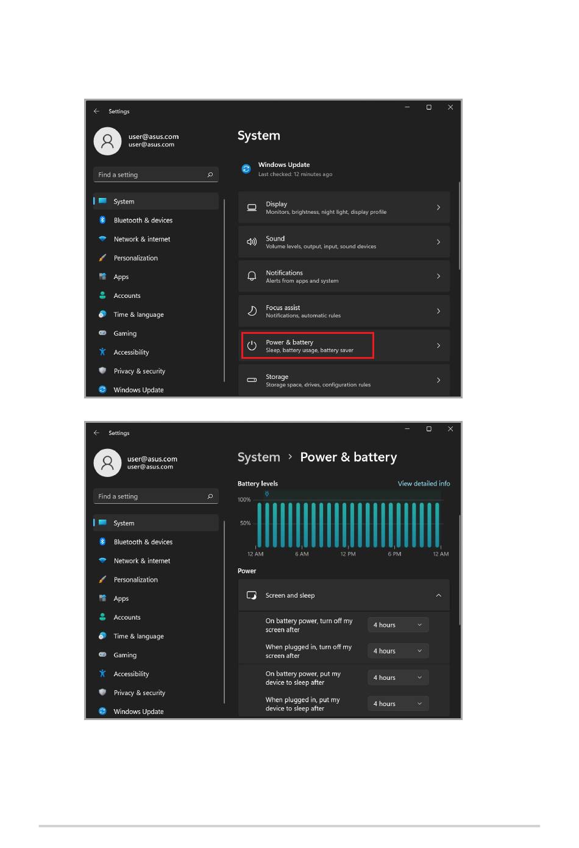Viewport: 579px width, 848px height.
Task: Open the Power & battery row highlighted in red
Action: [308, 345]
